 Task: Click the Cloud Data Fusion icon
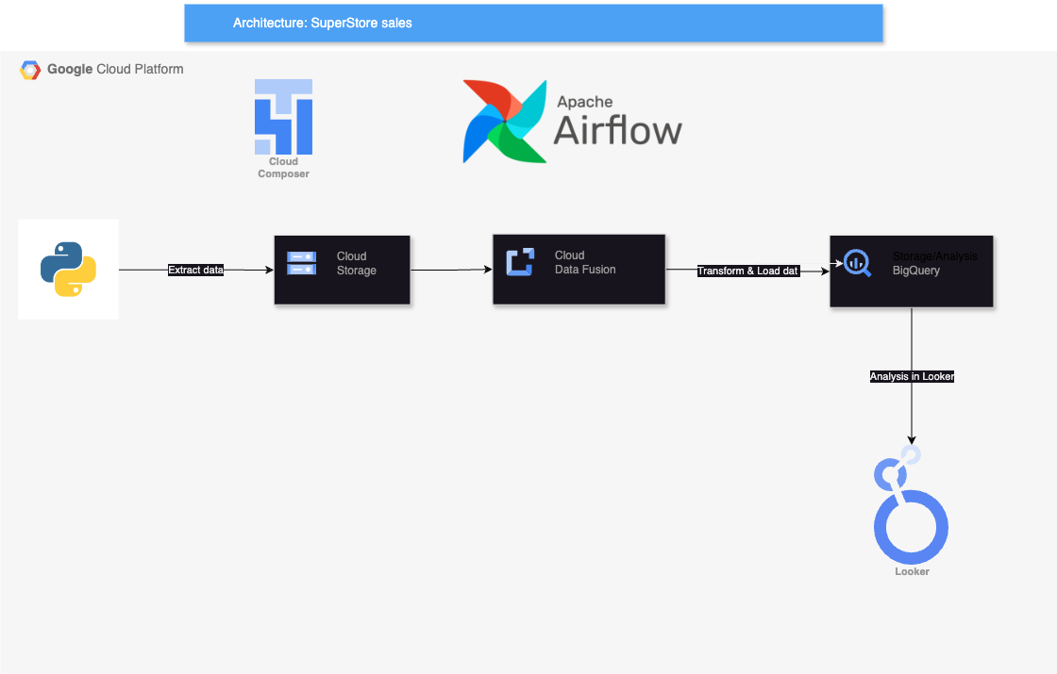coord(519,260)
